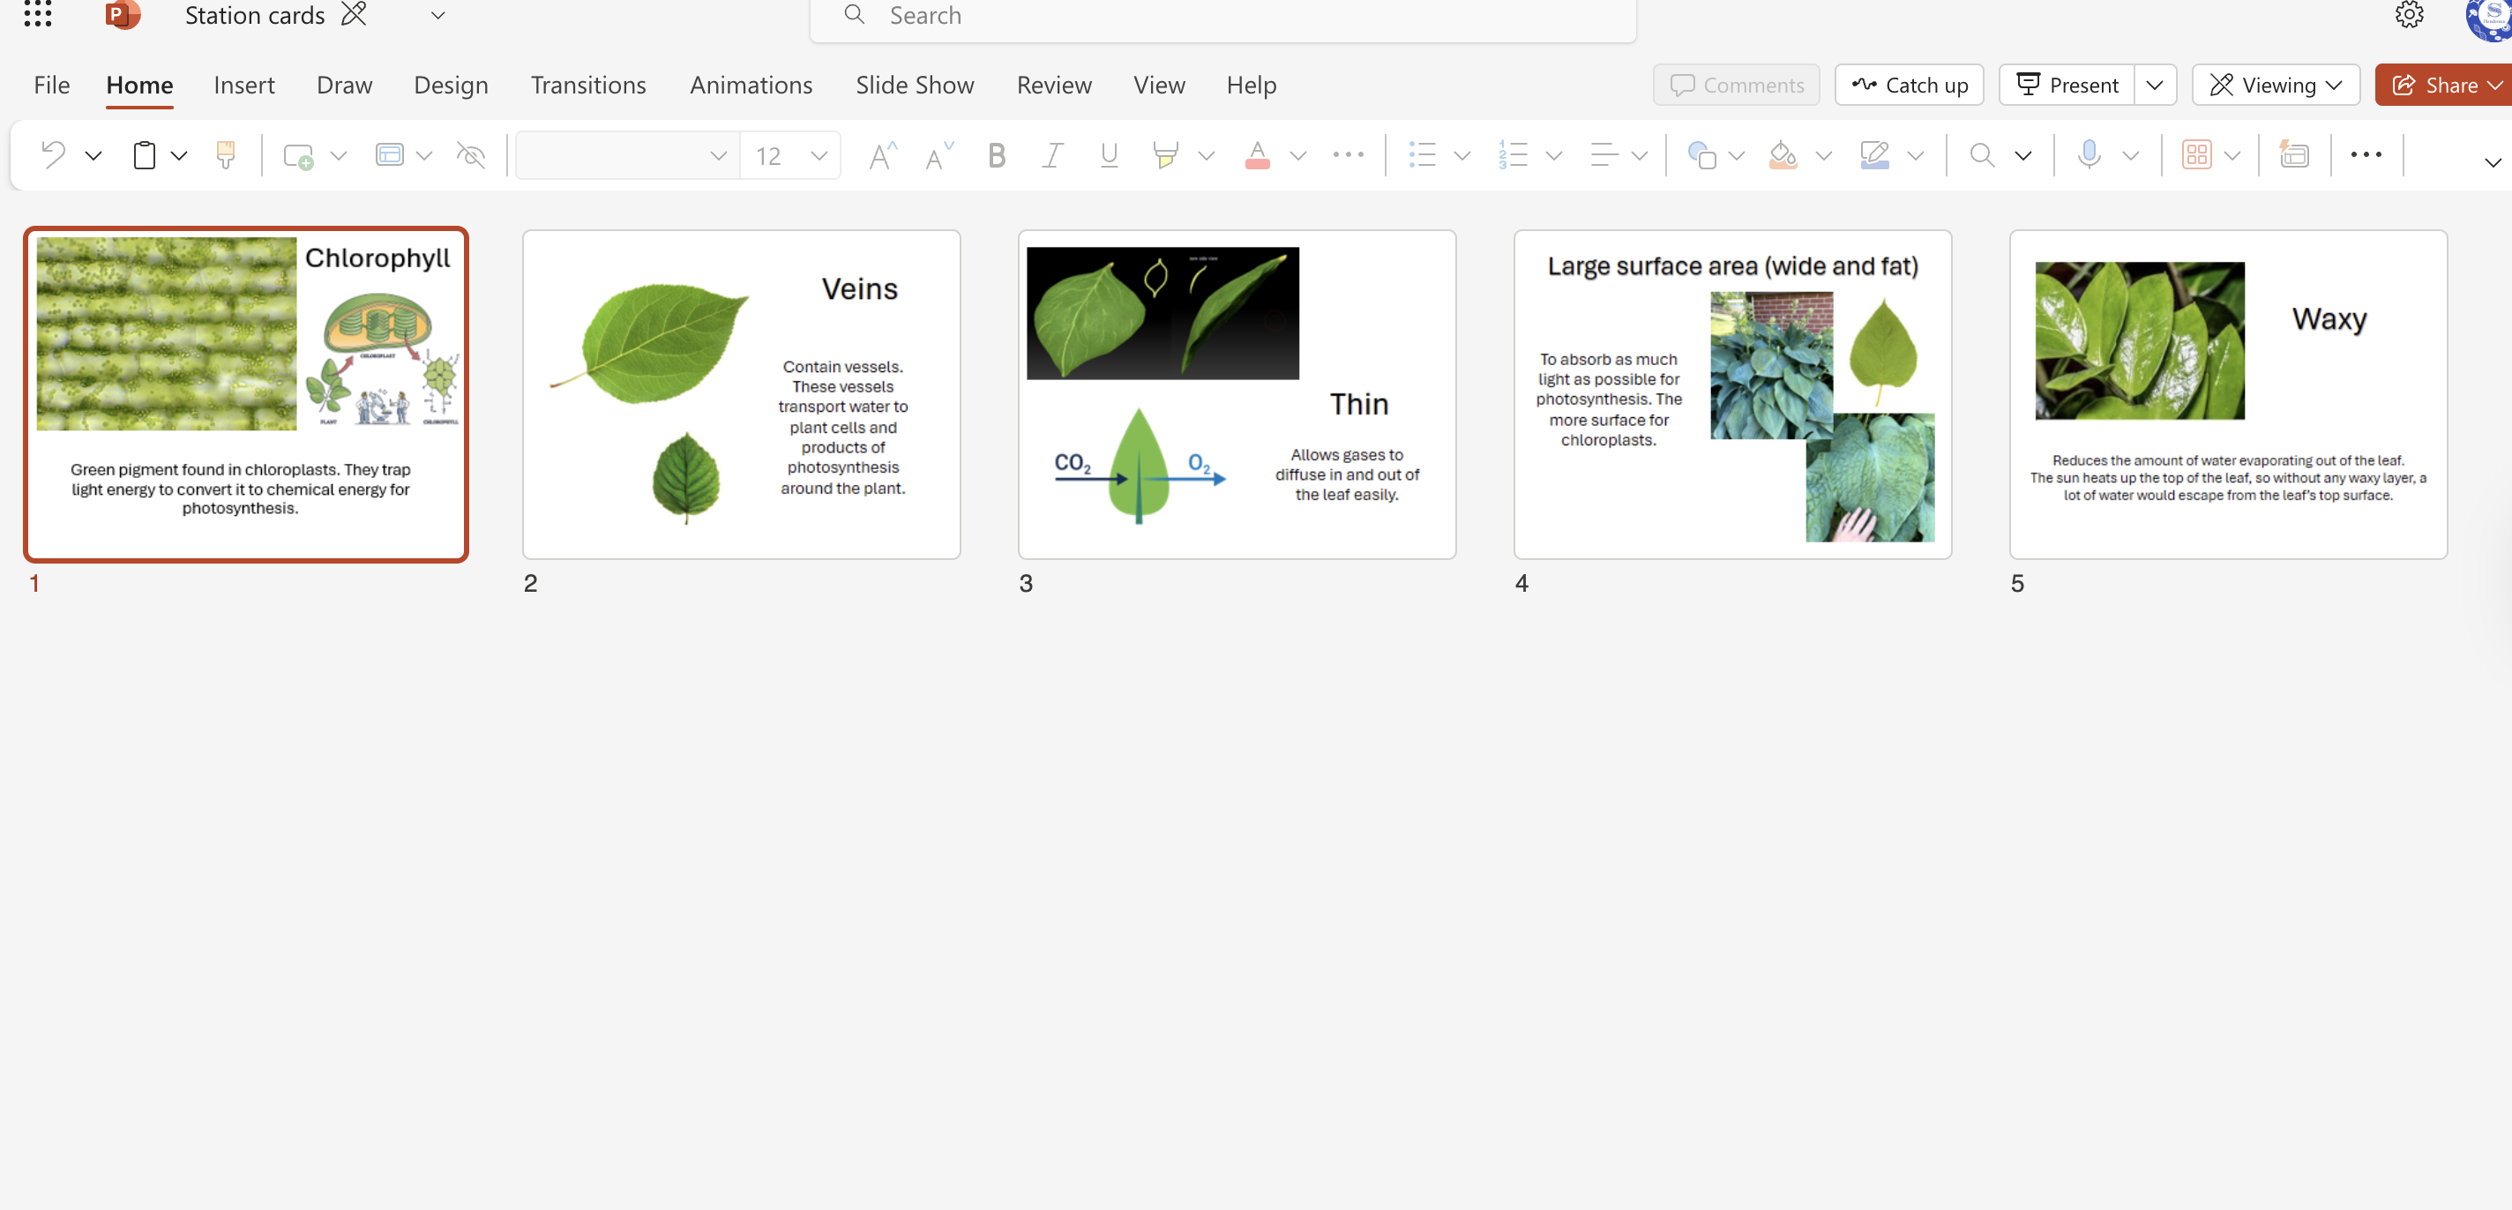Toggle Italic formatting
The image size is (2512, 1210).
pyautogui.click(x=1052, y=155)
